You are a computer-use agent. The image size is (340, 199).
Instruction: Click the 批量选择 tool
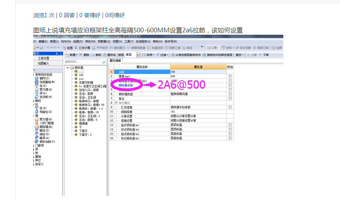pos(155,48)
